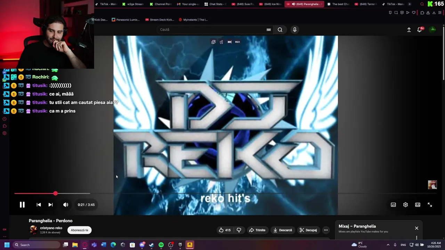Open the mix panel three-dot options
The width and height of the screenshot is (445, 250).
416,238
